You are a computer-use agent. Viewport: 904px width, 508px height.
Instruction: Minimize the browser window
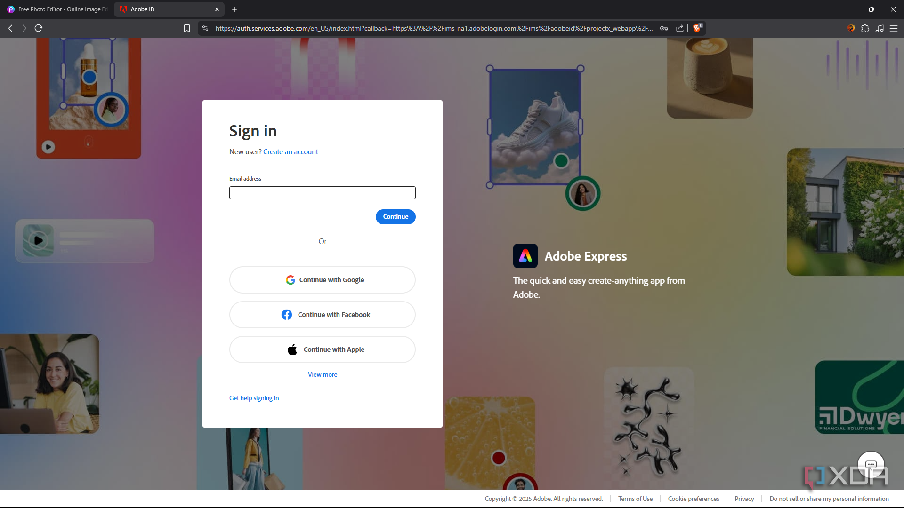(x=850, y=9)
